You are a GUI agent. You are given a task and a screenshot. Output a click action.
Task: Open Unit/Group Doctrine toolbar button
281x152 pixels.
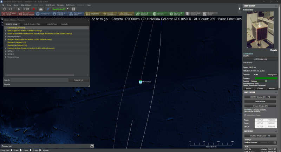[192, 14]
